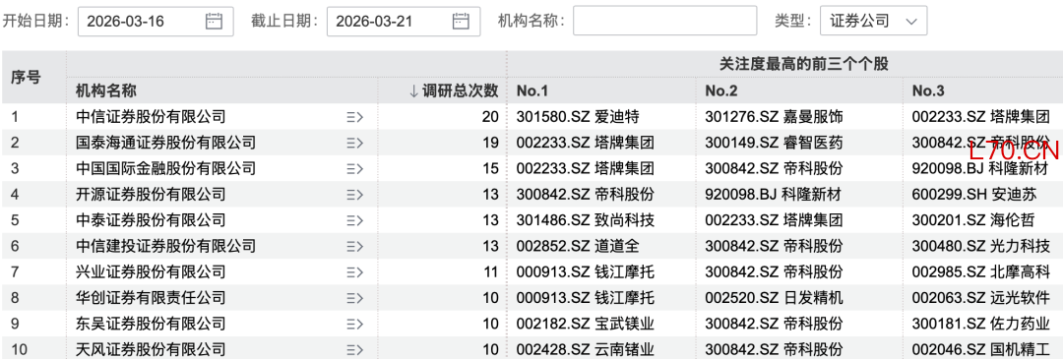This screenshot has height=359, width=1063.
Task: Click detail icon for 中信证券股份有限公司
Action: (x=354, y=117)
